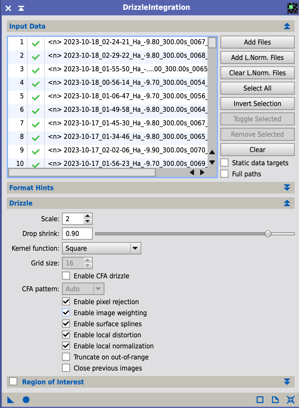Click the Input Data section title

[27, 26]
